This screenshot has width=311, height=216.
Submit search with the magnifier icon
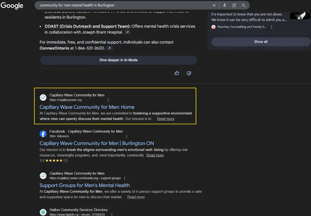[x=243, y=5]
